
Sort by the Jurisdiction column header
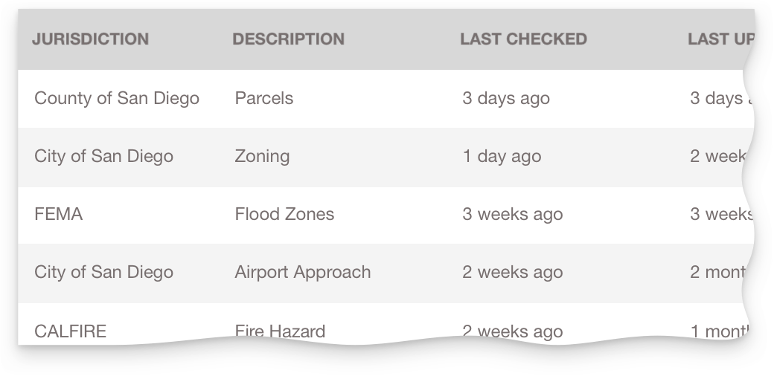point(90,39)
